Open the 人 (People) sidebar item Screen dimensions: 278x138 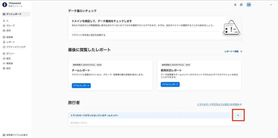coord(8,21)
